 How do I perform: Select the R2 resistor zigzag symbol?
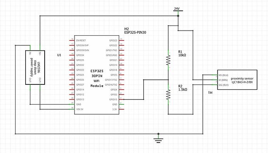coord(168,95)
